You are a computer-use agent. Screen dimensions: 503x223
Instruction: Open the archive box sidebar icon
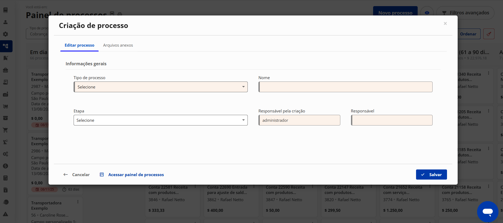tap(5, 118)
